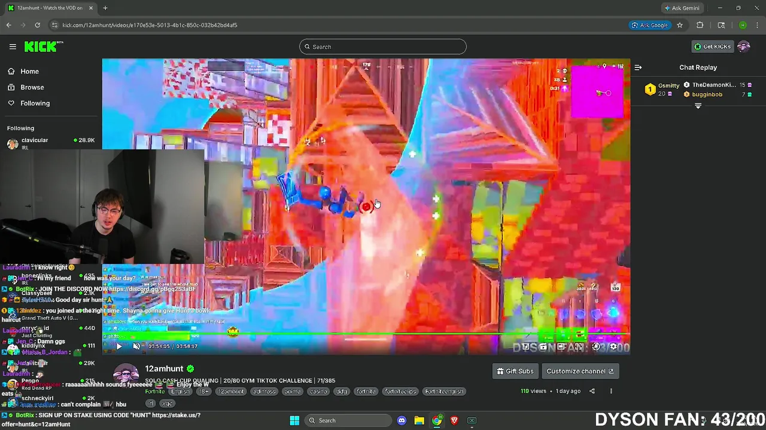The height and width of the screenshot is (430, 766).
Task: Focus the Kick search field
Action: tap(383, 47)
